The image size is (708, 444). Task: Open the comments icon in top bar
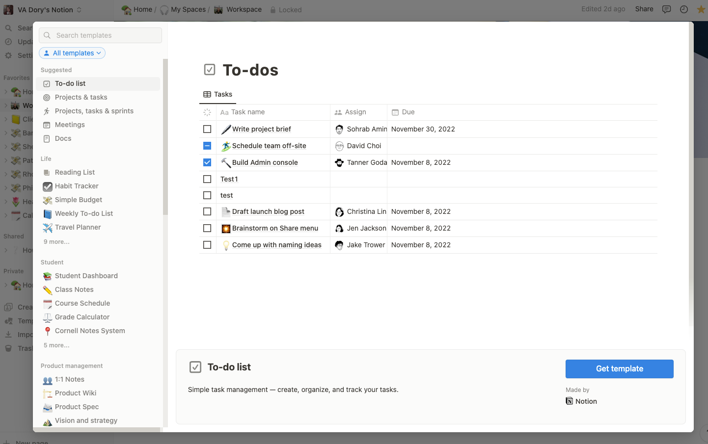666,9
